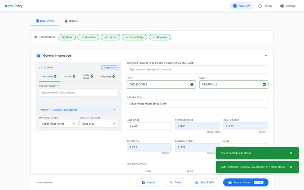
Task: Click the Target Stores storefront icon
Action: [36, 37]
